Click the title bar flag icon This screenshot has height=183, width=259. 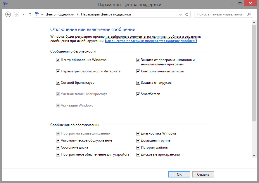5,4
